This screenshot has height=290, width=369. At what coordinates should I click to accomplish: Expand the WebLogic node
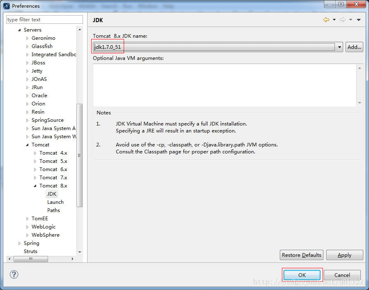27,227
